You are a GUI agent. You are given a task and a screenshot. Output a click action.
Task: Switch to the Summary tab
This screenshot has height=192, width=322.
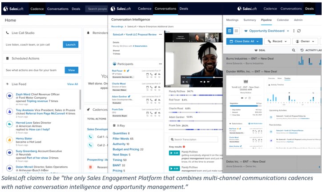250,20
